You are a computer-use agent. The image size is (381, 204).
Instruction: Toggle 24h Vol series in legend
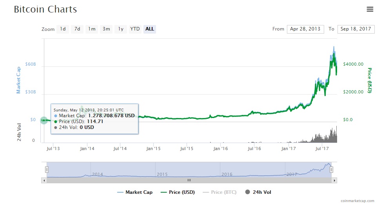click(x=258, y=192)
